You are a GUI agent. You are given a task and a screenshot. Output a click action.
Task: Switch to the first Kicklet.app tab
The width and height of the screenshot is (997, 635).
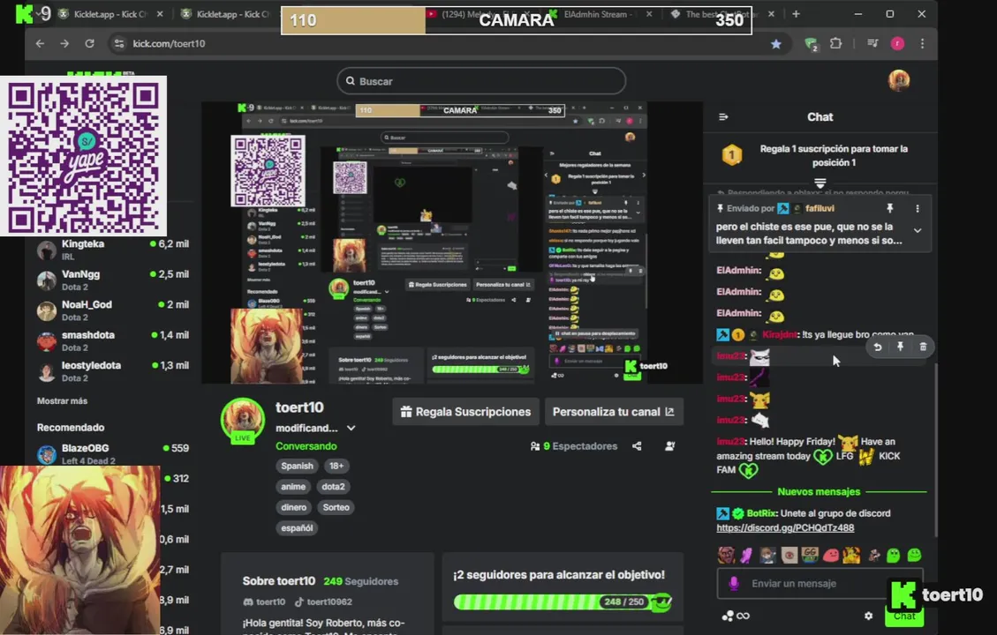(x=109, y=14)
